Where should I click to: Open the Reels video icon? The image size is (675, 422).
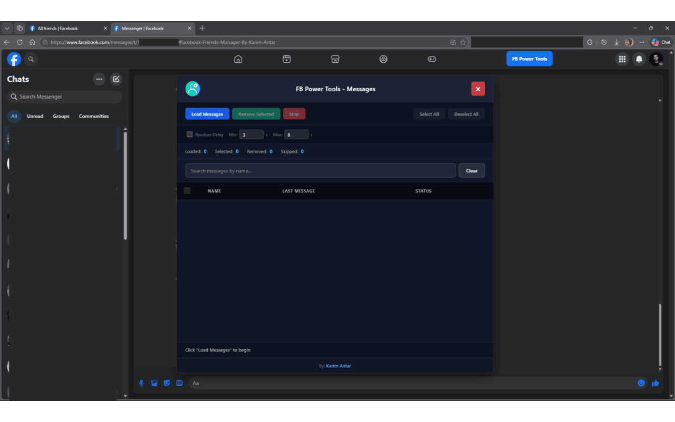[286, 59]
